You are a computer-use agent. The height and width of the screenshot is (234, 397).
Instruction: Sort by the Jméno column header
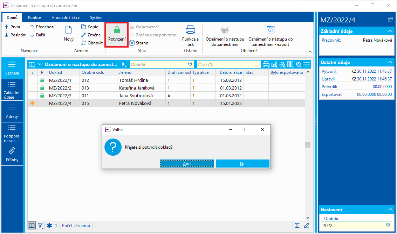(141, 72)
